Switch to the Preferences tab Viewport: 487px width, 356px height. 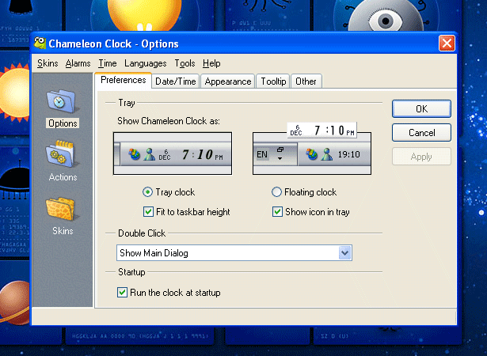click(x=124, y=81)
